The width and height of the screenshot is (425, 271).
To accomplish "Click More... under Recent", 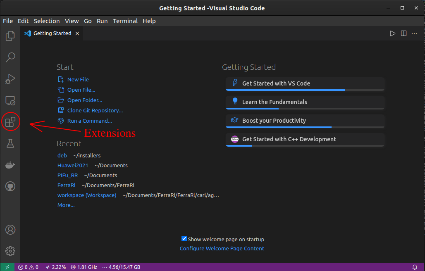I will [x=66, y=205].
